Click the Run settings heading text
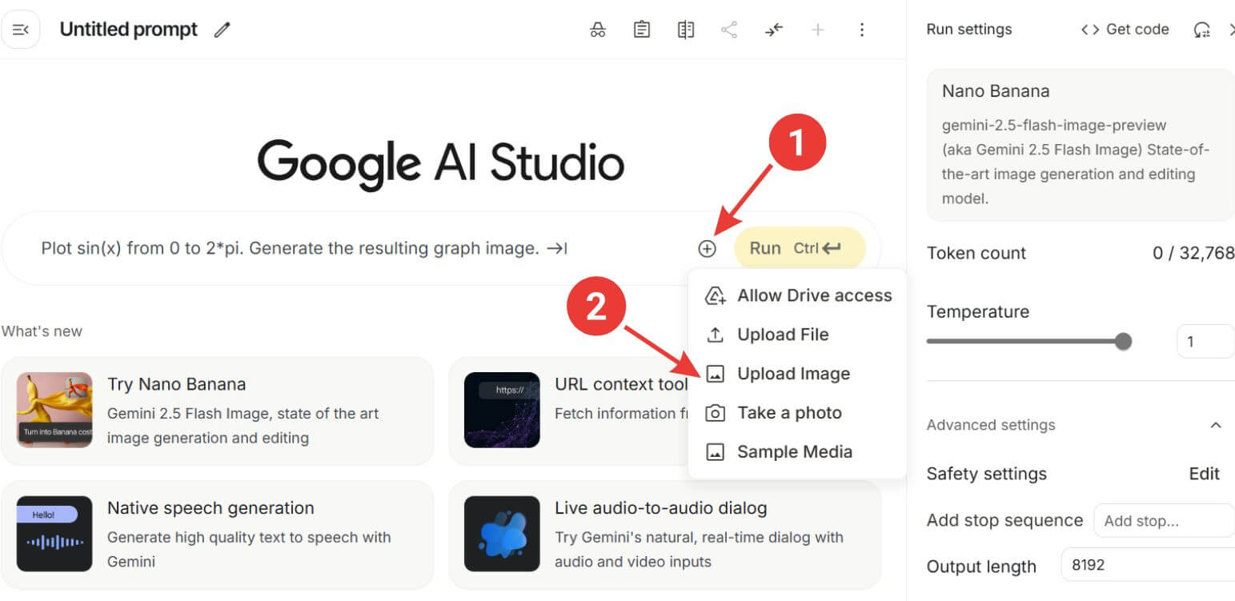The height and width of the screenshot is (601, 1235). point(969,30)
